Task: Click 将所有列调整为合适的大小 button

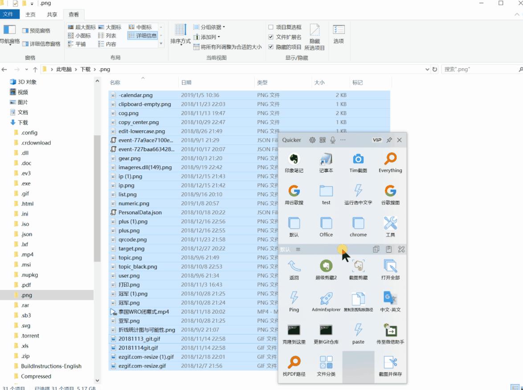Action: click(228, 47)
